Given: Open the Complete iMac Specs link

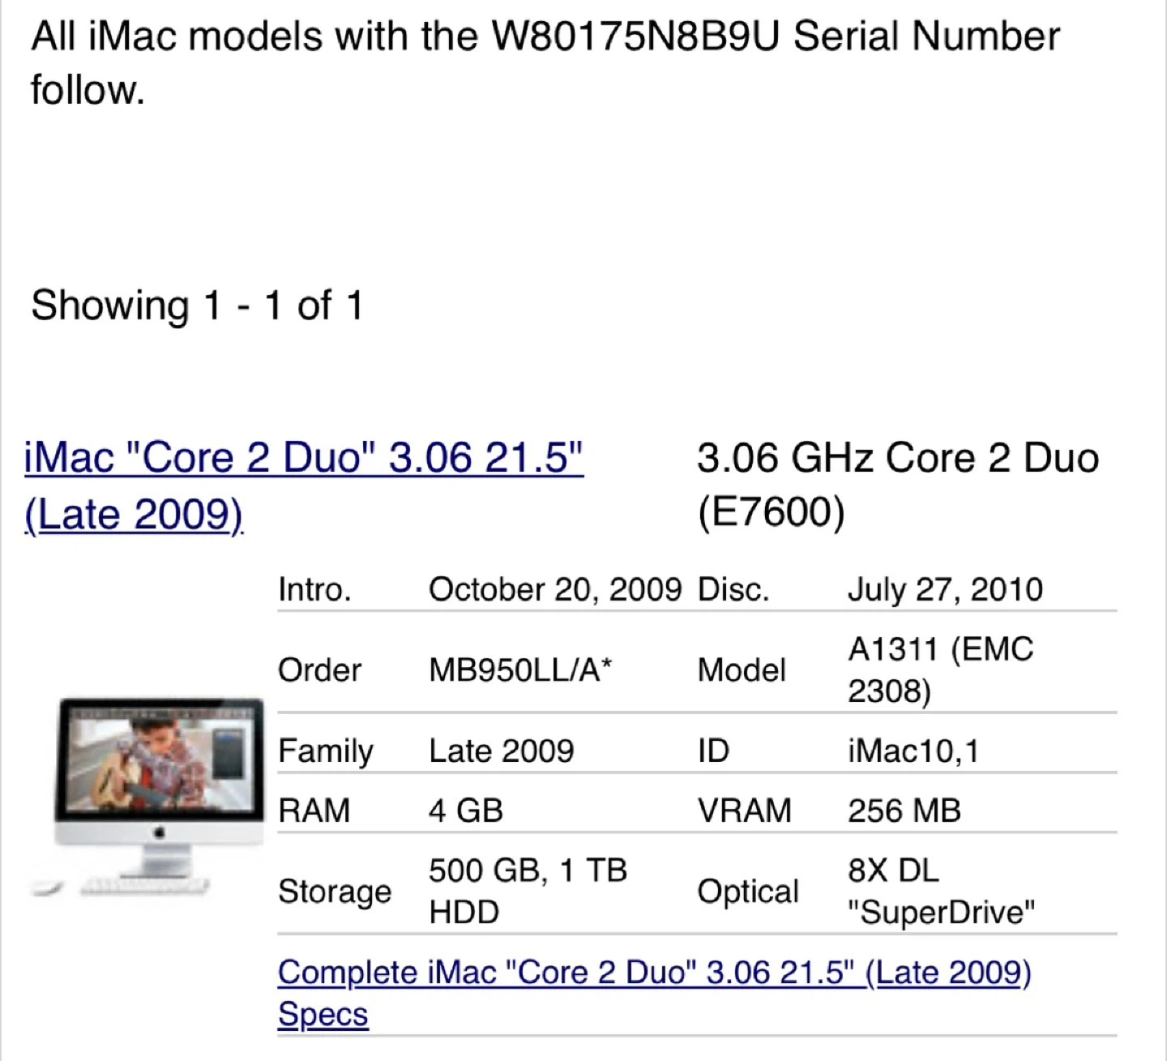Looking at the screenshot, I should [653, 973].
